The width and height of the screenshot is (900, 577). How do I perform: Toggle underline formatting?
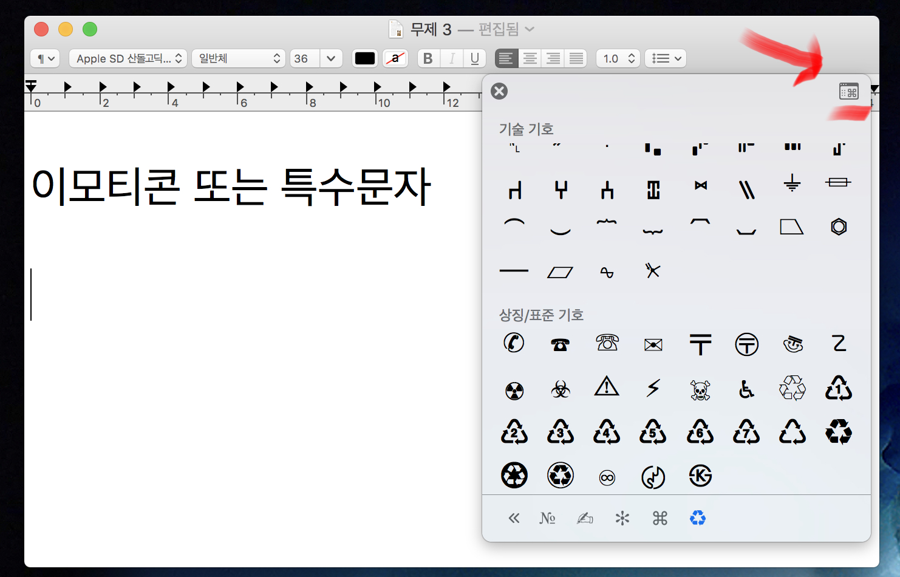[475, 58]
